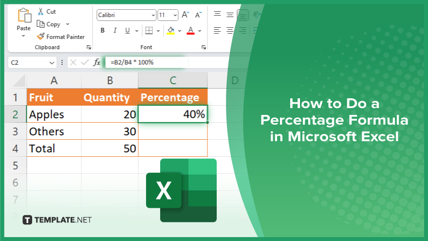This screenshot has height=241, width=428.
Task: Select the 40% cell
Action: coord(173,114)
